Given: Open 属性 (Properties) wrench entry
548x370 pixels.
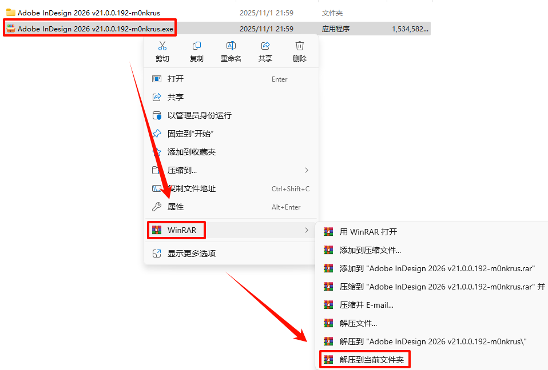Looking at the screenshot, I should tap(231, 207).
